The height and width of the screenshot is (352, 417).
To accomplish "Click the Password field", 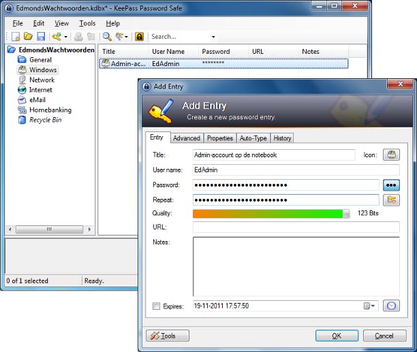I will (x=285, y=185).
